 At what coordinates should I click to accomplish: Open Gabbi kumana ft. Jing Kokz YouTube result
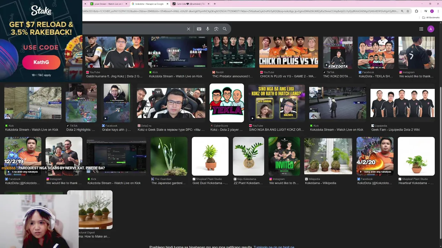coord(114,76)
